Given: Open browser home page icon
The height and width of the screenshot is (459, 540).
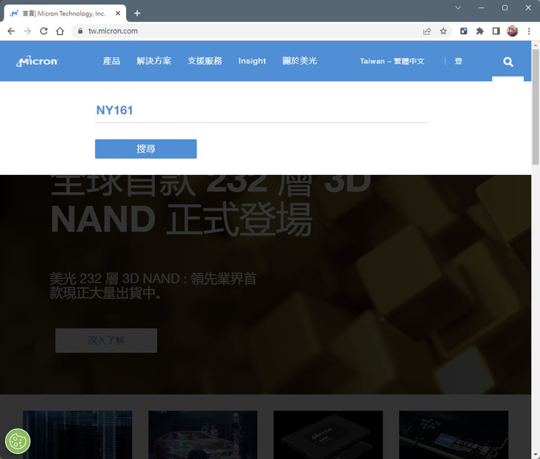Looking at the screenshot, I should [x=60, y=31].
